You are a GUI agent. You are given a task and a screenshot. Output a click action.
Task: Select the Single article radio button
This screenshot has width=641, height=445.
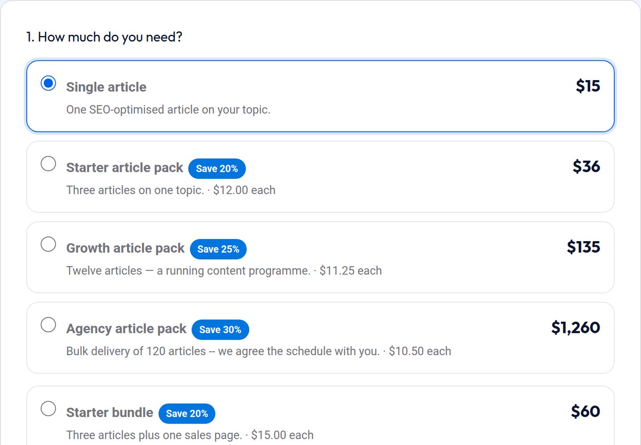tap(48, 83)
